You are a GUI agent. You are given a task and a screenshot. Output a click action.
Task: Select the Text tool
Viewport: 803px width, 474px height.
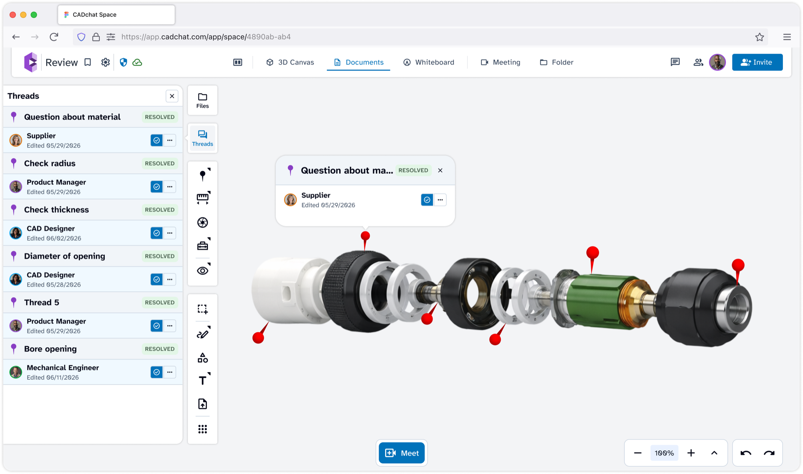tap(203, 380)
